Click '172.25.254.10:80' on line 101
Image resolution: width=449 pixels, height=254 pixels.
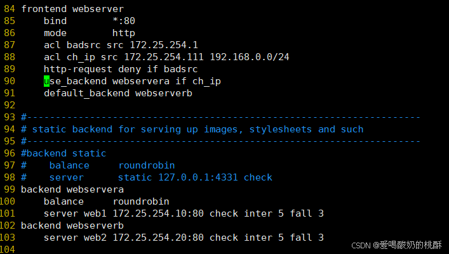tap(158, 213)
